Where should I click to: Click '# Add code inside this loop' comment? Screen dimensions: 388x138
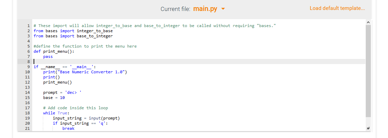pos(75,108)
